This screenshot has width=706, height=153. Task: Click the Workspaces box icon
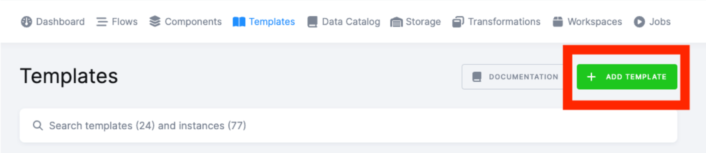tap(558, 22)
